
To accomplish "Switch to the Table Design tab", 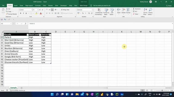I will (x=83, y=5).
